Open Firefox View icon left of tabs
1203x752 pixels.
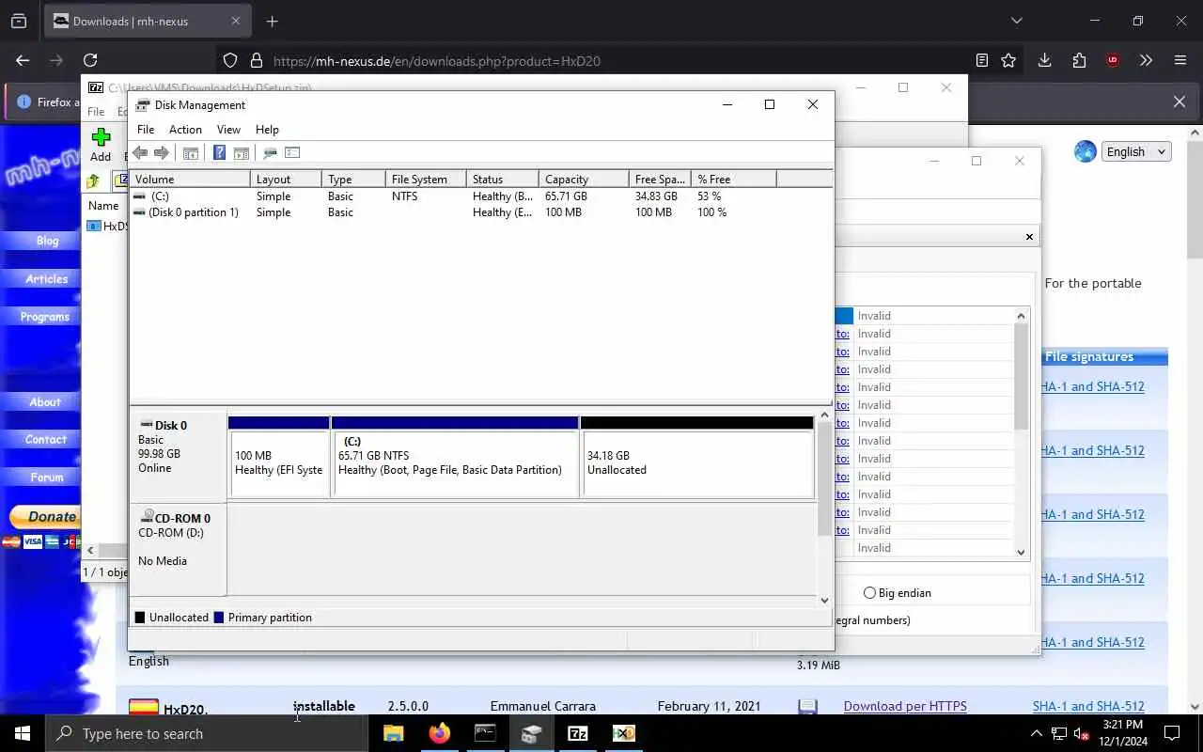coord(19,21)
